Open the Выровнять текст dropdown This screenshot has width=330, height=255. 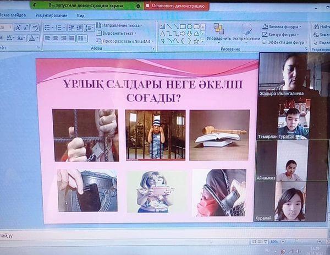point(117,33)
